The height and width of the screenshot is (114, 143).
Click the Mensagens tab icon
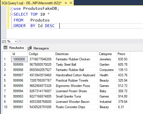pos(30,48)
